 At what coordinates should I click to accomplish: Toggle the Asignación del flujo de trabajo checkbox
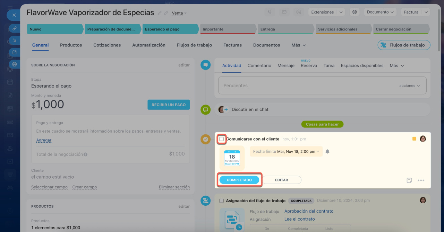(x=222, y=200)
